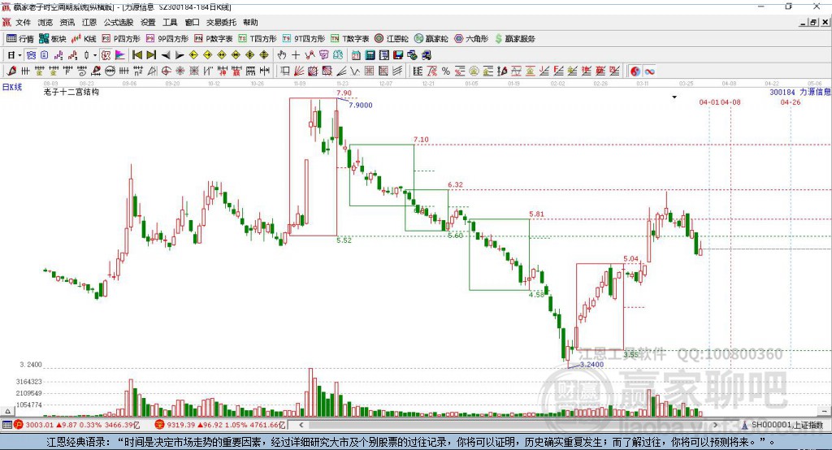Open the 公式选股 menu
Viewport: 832px width, 450px height.
[119, 22]
